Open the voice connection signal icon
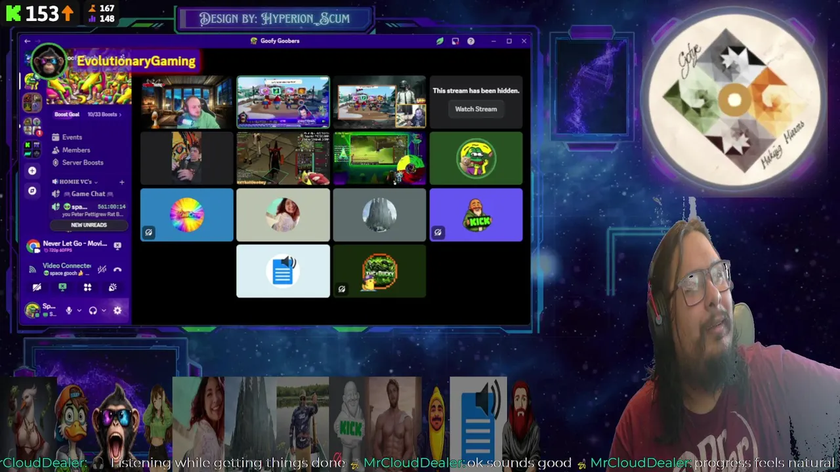This screenshot has height=472, width=840. coord(32,269)
